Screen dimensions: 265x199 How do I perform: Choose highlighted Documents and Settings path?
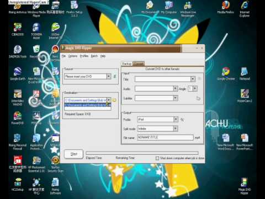pyautogui.click(x=88, y=105)
